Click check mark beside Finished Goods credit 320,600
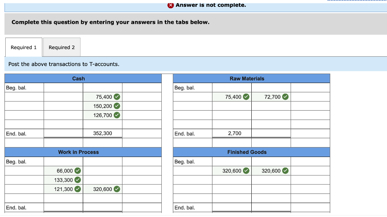 [285, 171]
